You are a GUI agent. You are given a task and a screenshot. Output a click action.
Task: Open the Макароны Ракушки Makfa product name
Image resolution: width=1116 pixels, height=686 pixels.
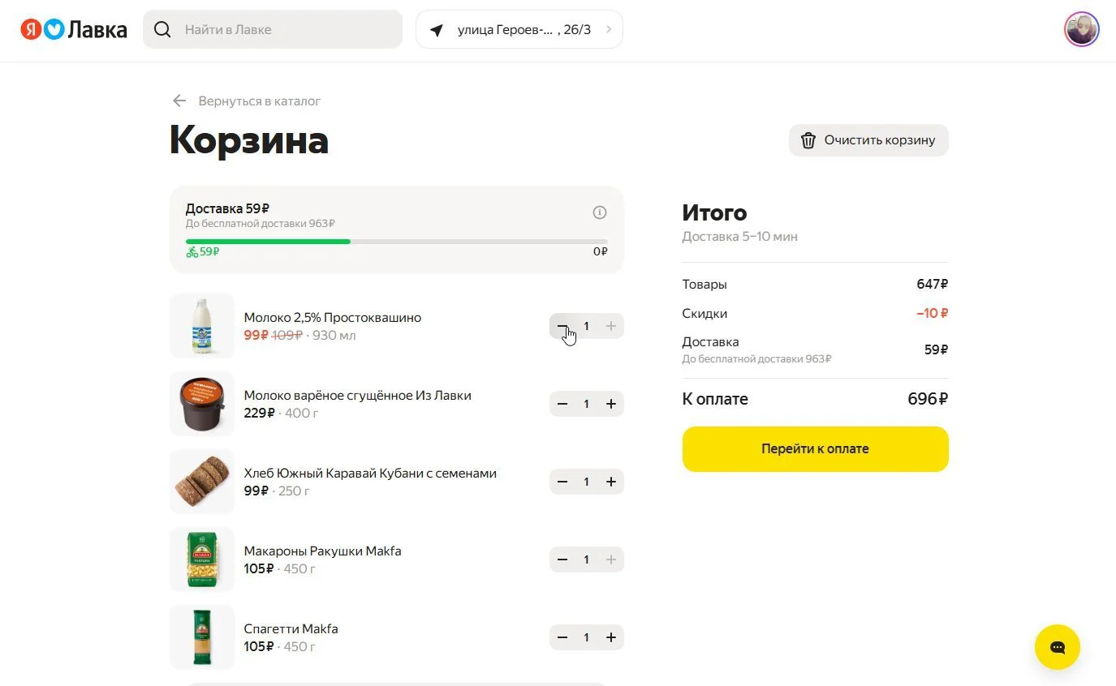(x=323, y=551)
